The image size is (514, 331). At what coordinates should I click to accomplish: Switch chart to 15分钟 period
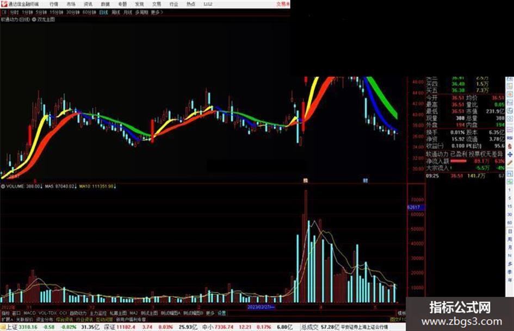click(57, 12)
